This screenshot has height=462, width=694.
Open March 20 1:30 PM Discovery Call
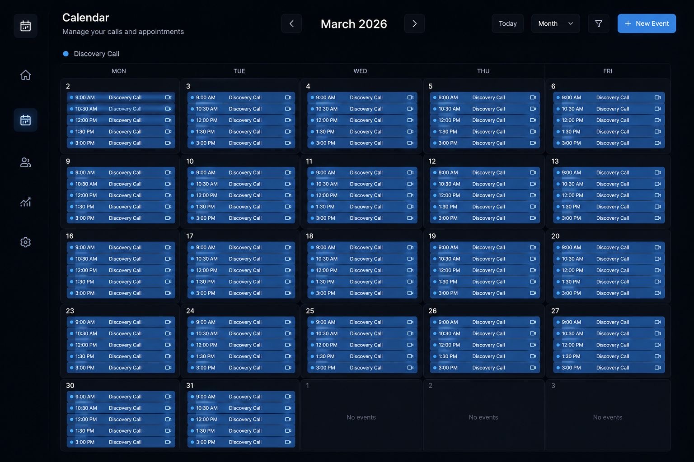[609, 282]
